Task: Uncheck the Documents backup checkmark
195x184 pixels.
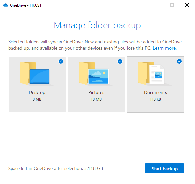Action: pos(179,61)
